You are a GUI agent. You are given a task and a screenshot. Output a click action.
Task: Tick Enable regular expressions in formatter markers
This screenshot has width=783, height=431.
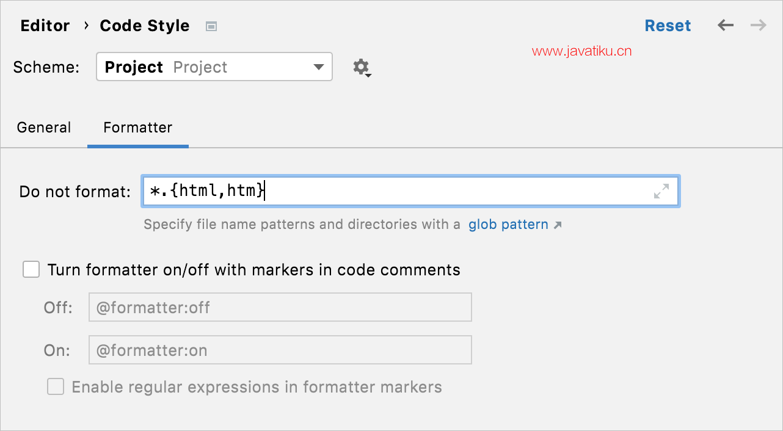point(56,386)
